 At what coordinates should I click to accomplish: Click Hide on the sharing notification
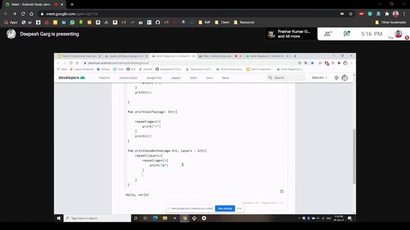click(239, 208)
